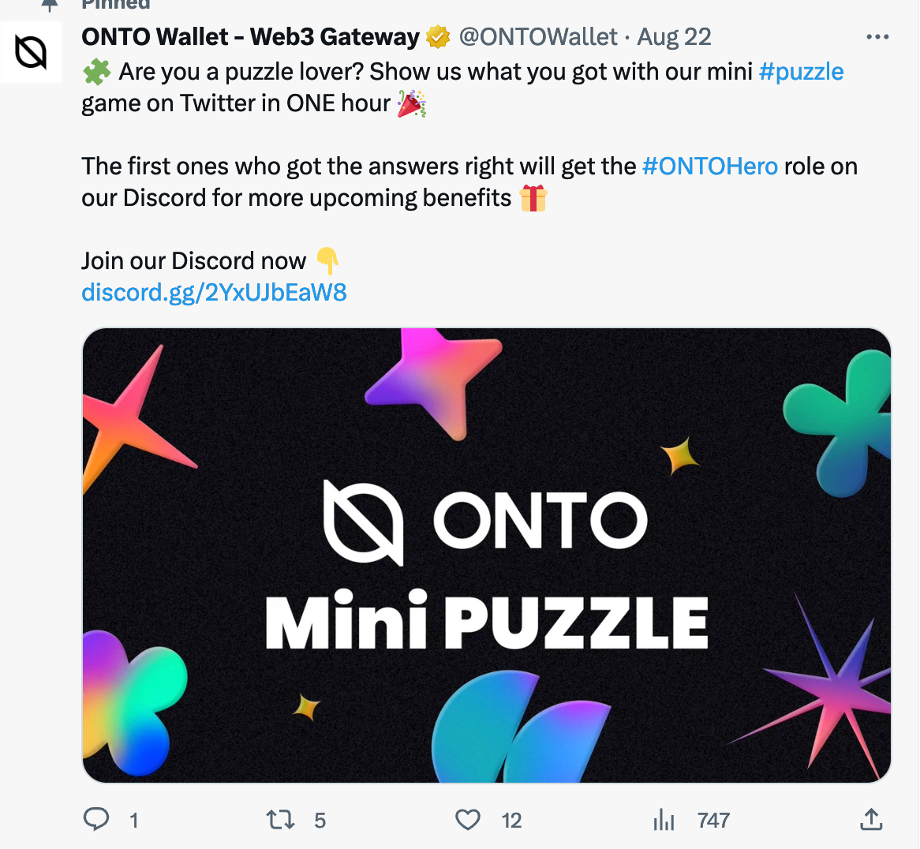Open the ONTO Mini PUZZLE image
Screen dimensions: 920x849
pos(487,555)
